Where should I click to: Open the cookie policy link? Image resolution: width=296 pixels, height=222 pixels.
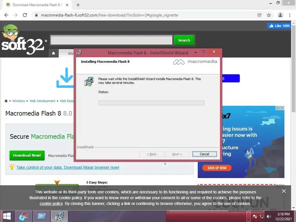51,203
